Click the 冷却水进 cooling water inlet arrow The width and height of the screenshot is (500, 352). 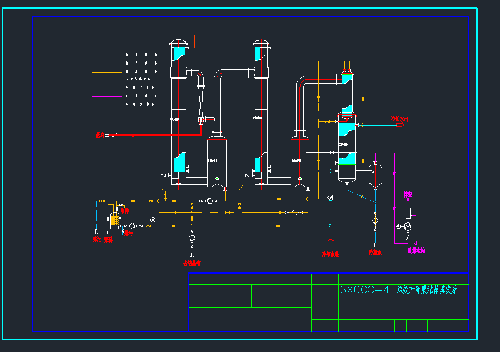point(331,242)
